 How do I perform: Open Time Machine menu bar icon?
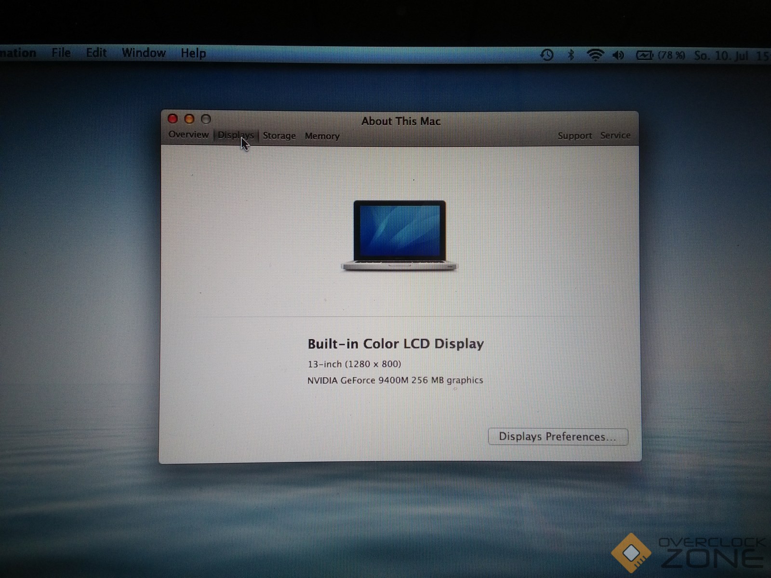coord(546,55)
